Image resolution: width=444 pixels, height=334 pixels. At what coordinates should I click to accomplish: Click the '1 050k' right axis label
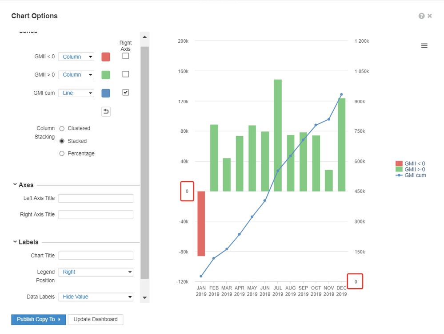point(362,71)
